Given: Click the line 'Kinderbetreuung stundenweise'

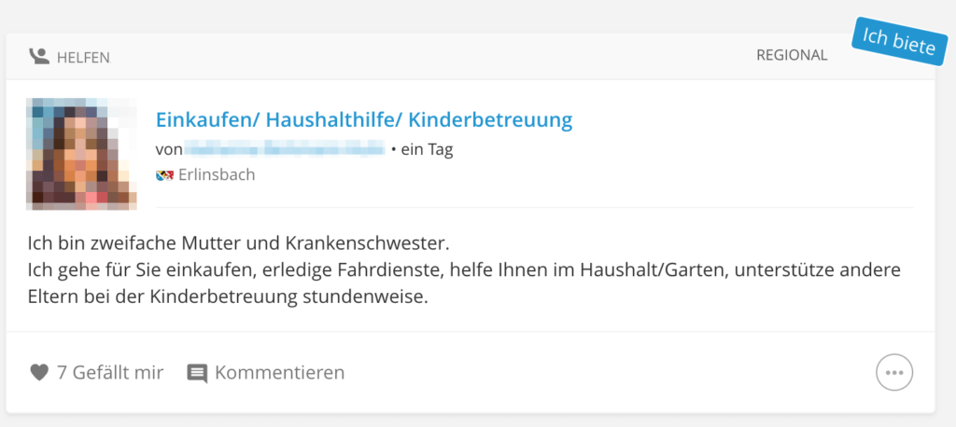Looking at the screenshot, I should pos(228,297).
